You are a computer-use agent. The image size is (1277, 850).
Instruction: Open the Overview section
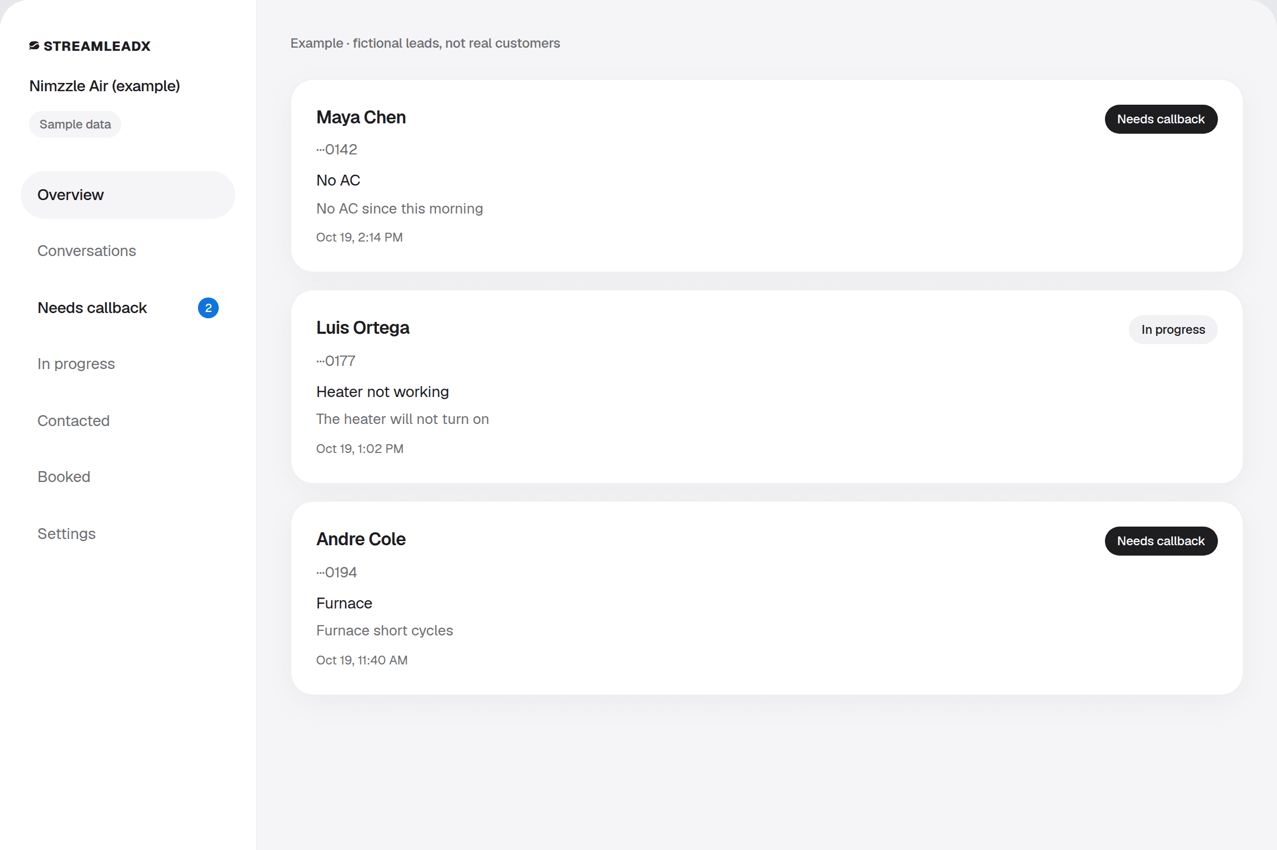pyautogui.click(x=128, y=195)
